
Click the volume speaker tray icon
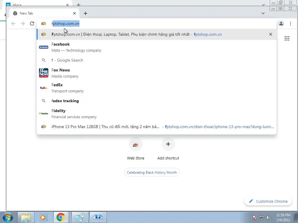coord(269,217)
